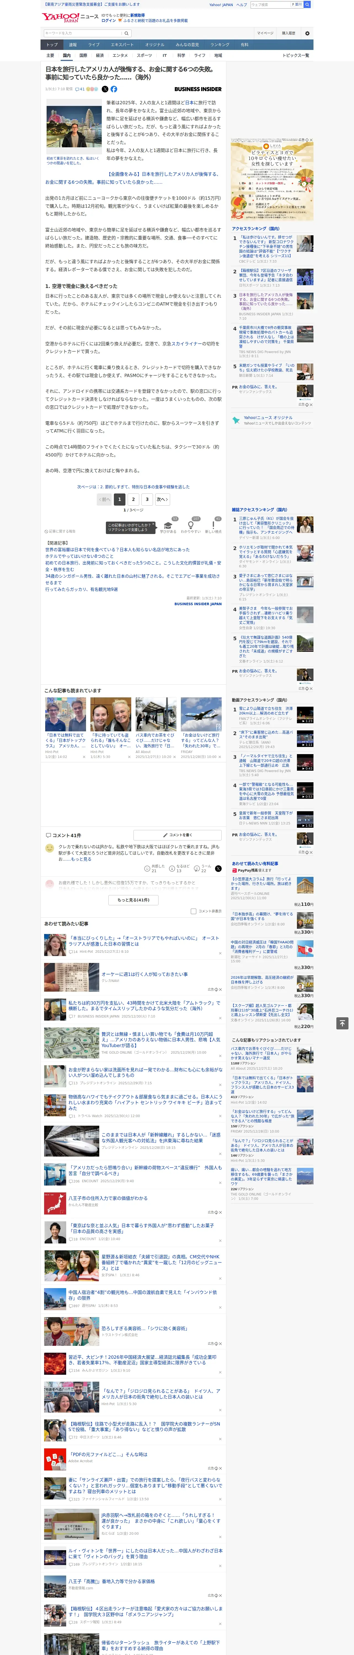Image resolution: width=354 pixels, height=1655 pixels.
Task: Click もっと見る(41件) comments button
Action: click(133, 900)
